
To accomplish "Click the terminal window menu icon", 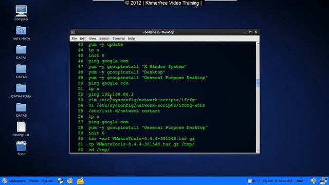I will point(73,32).
